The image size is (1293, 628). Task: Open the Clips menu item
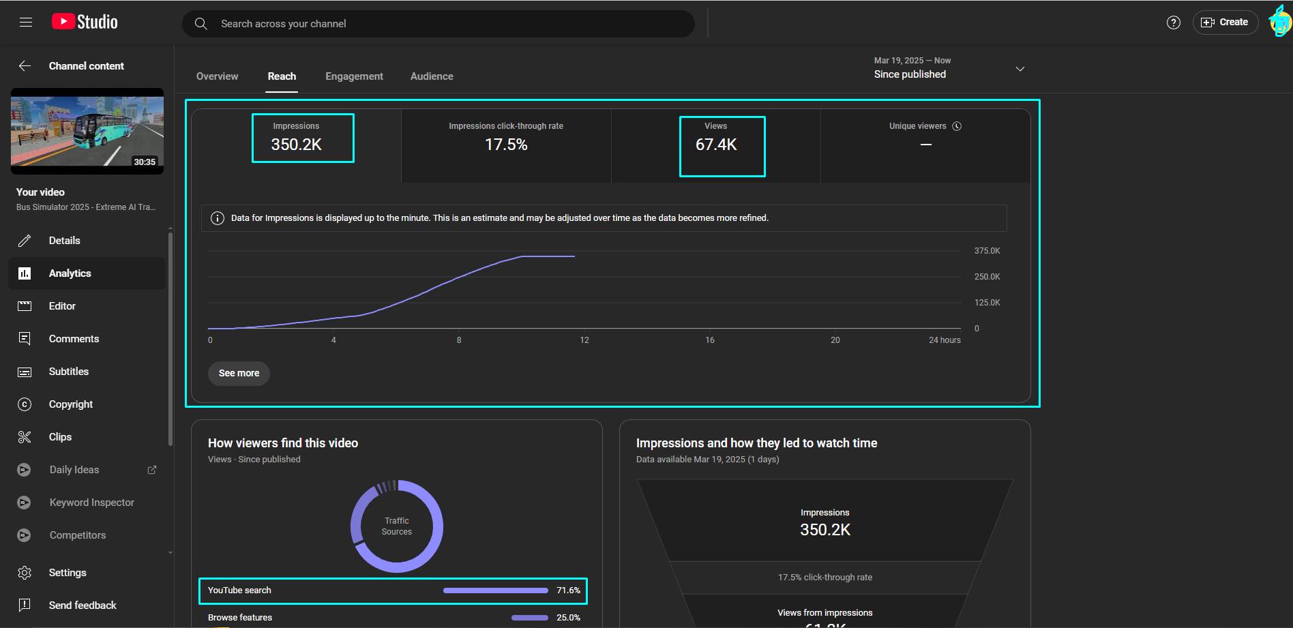87,437
